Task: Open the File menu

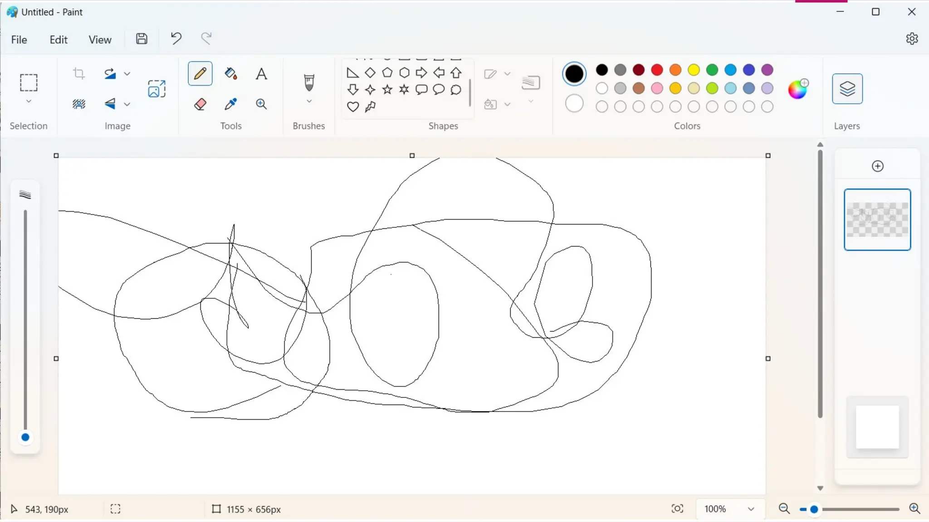Action: (x=19, y=40)
